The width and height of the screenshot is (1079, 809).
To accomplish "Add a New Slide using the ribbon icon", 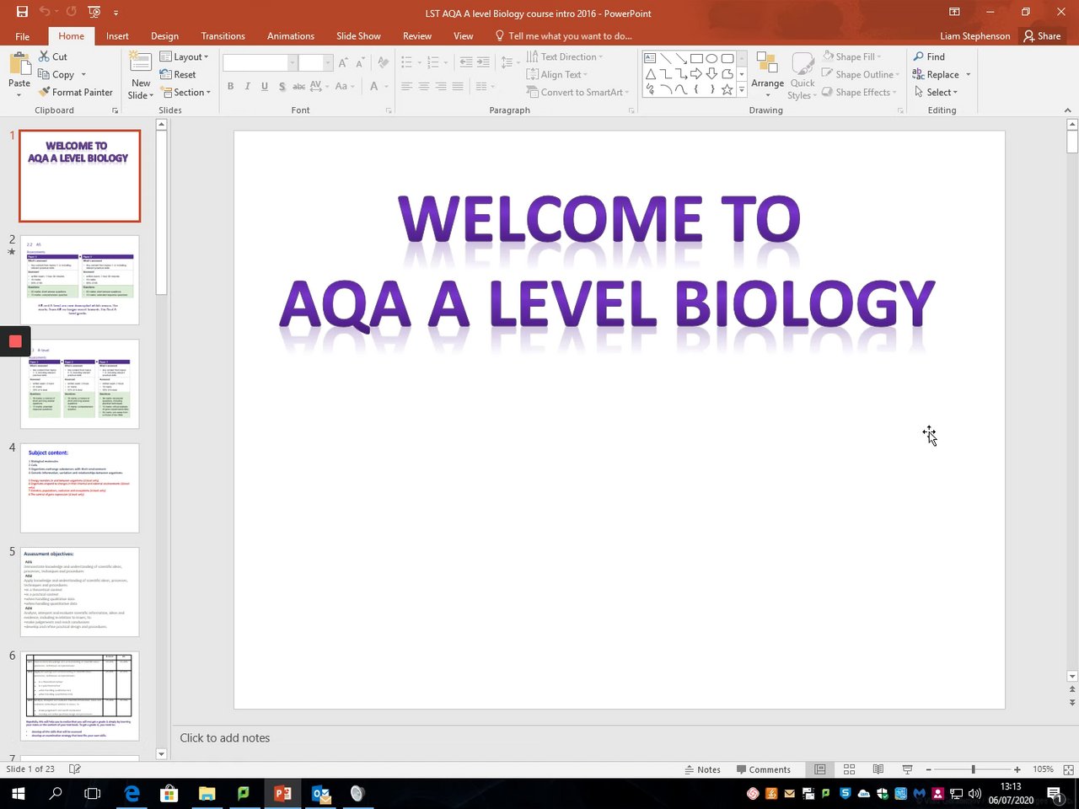I will tap(141, 62).
